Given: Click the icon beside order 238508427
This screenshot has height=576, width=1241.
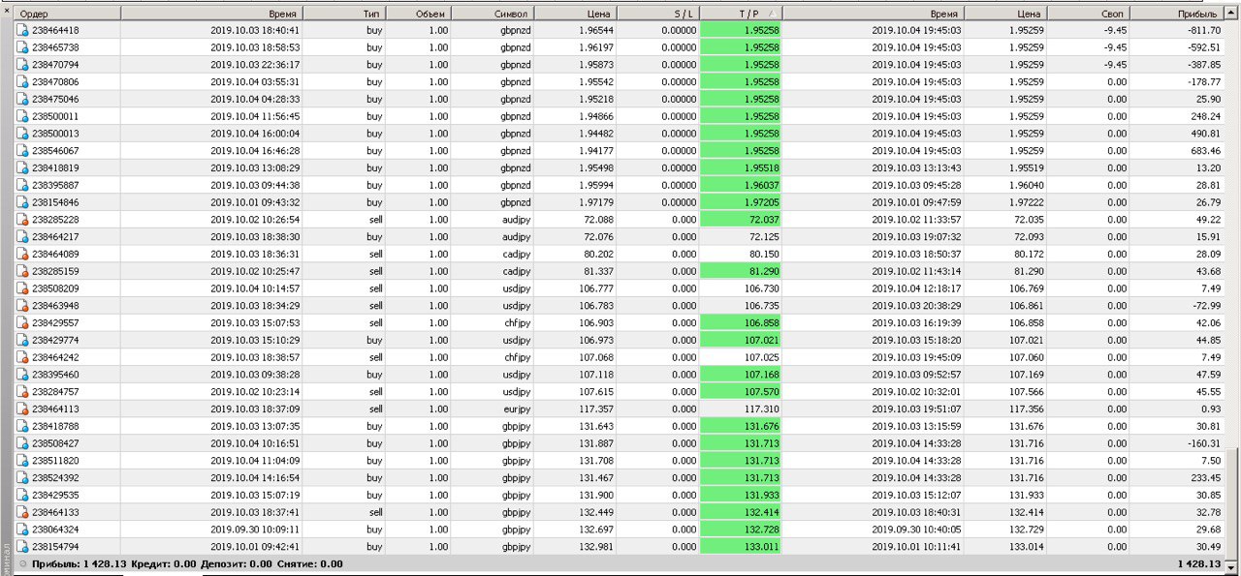Looking at the screenshot, I should [22, 443].
